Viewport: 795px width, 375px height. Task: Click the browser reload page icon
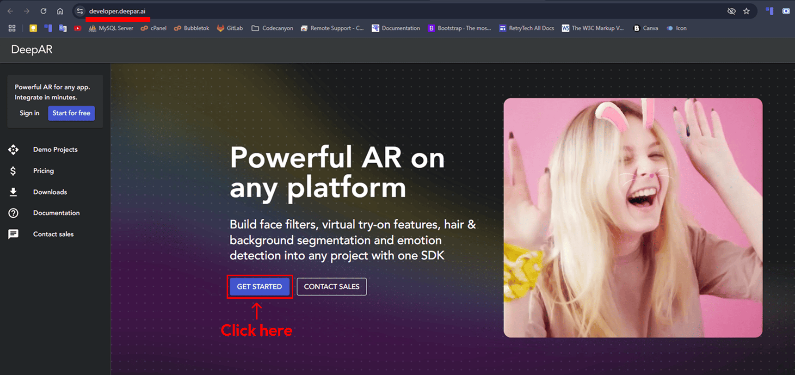(43, 11)
